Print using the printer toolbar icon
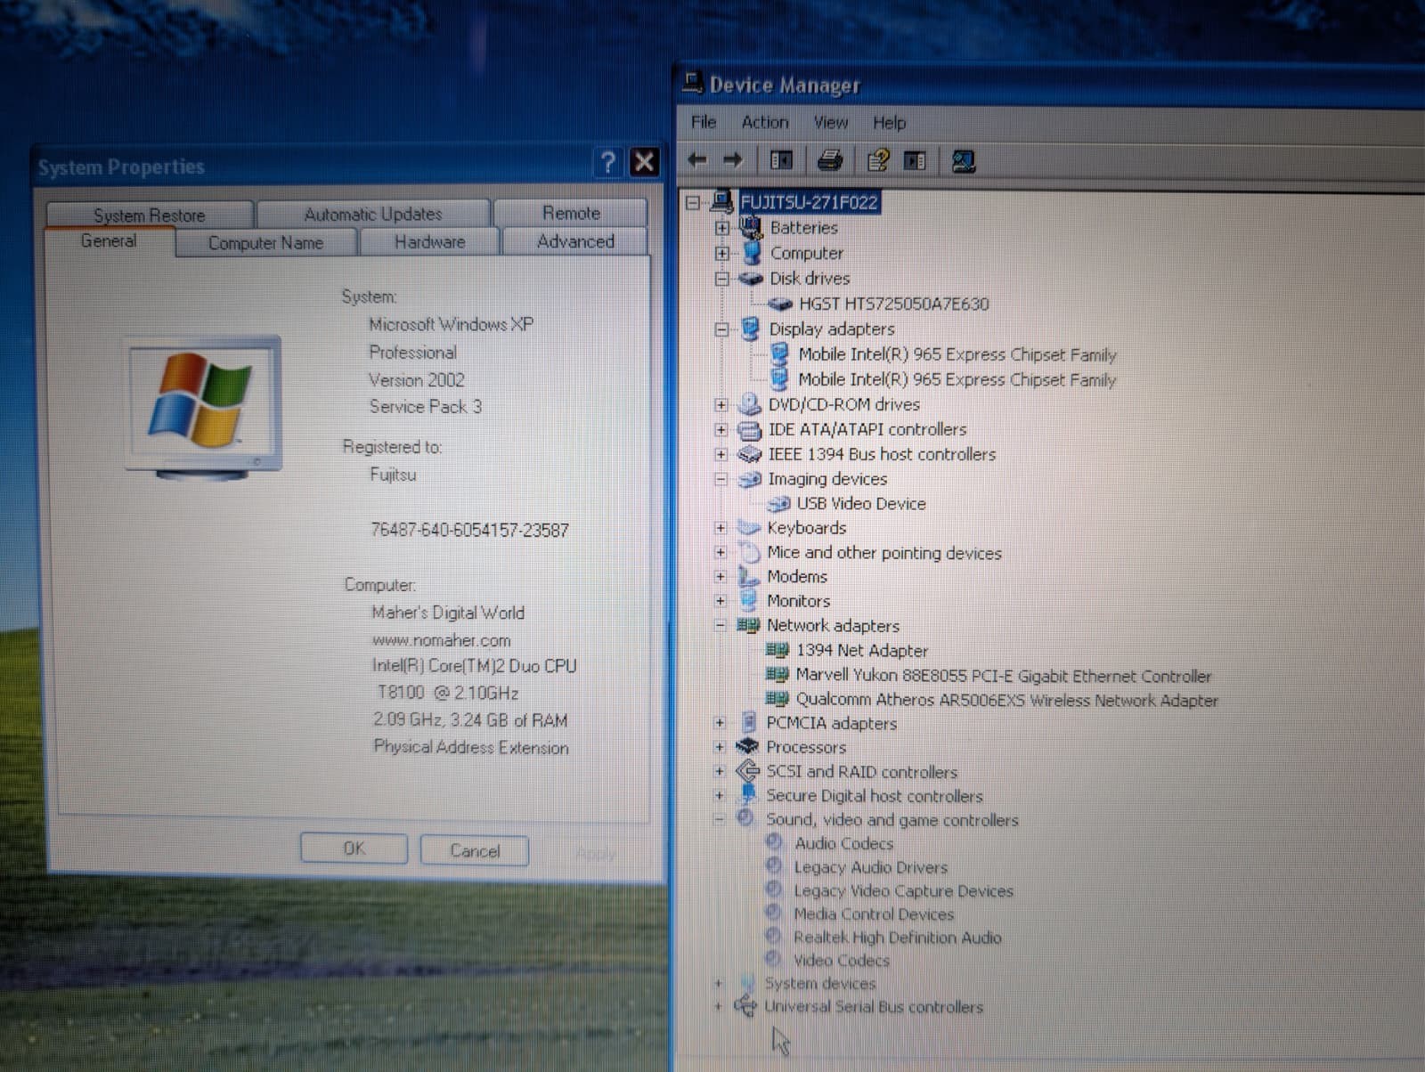The height and width of the screenshot is (1072, 1425). (x=830, y=160)
